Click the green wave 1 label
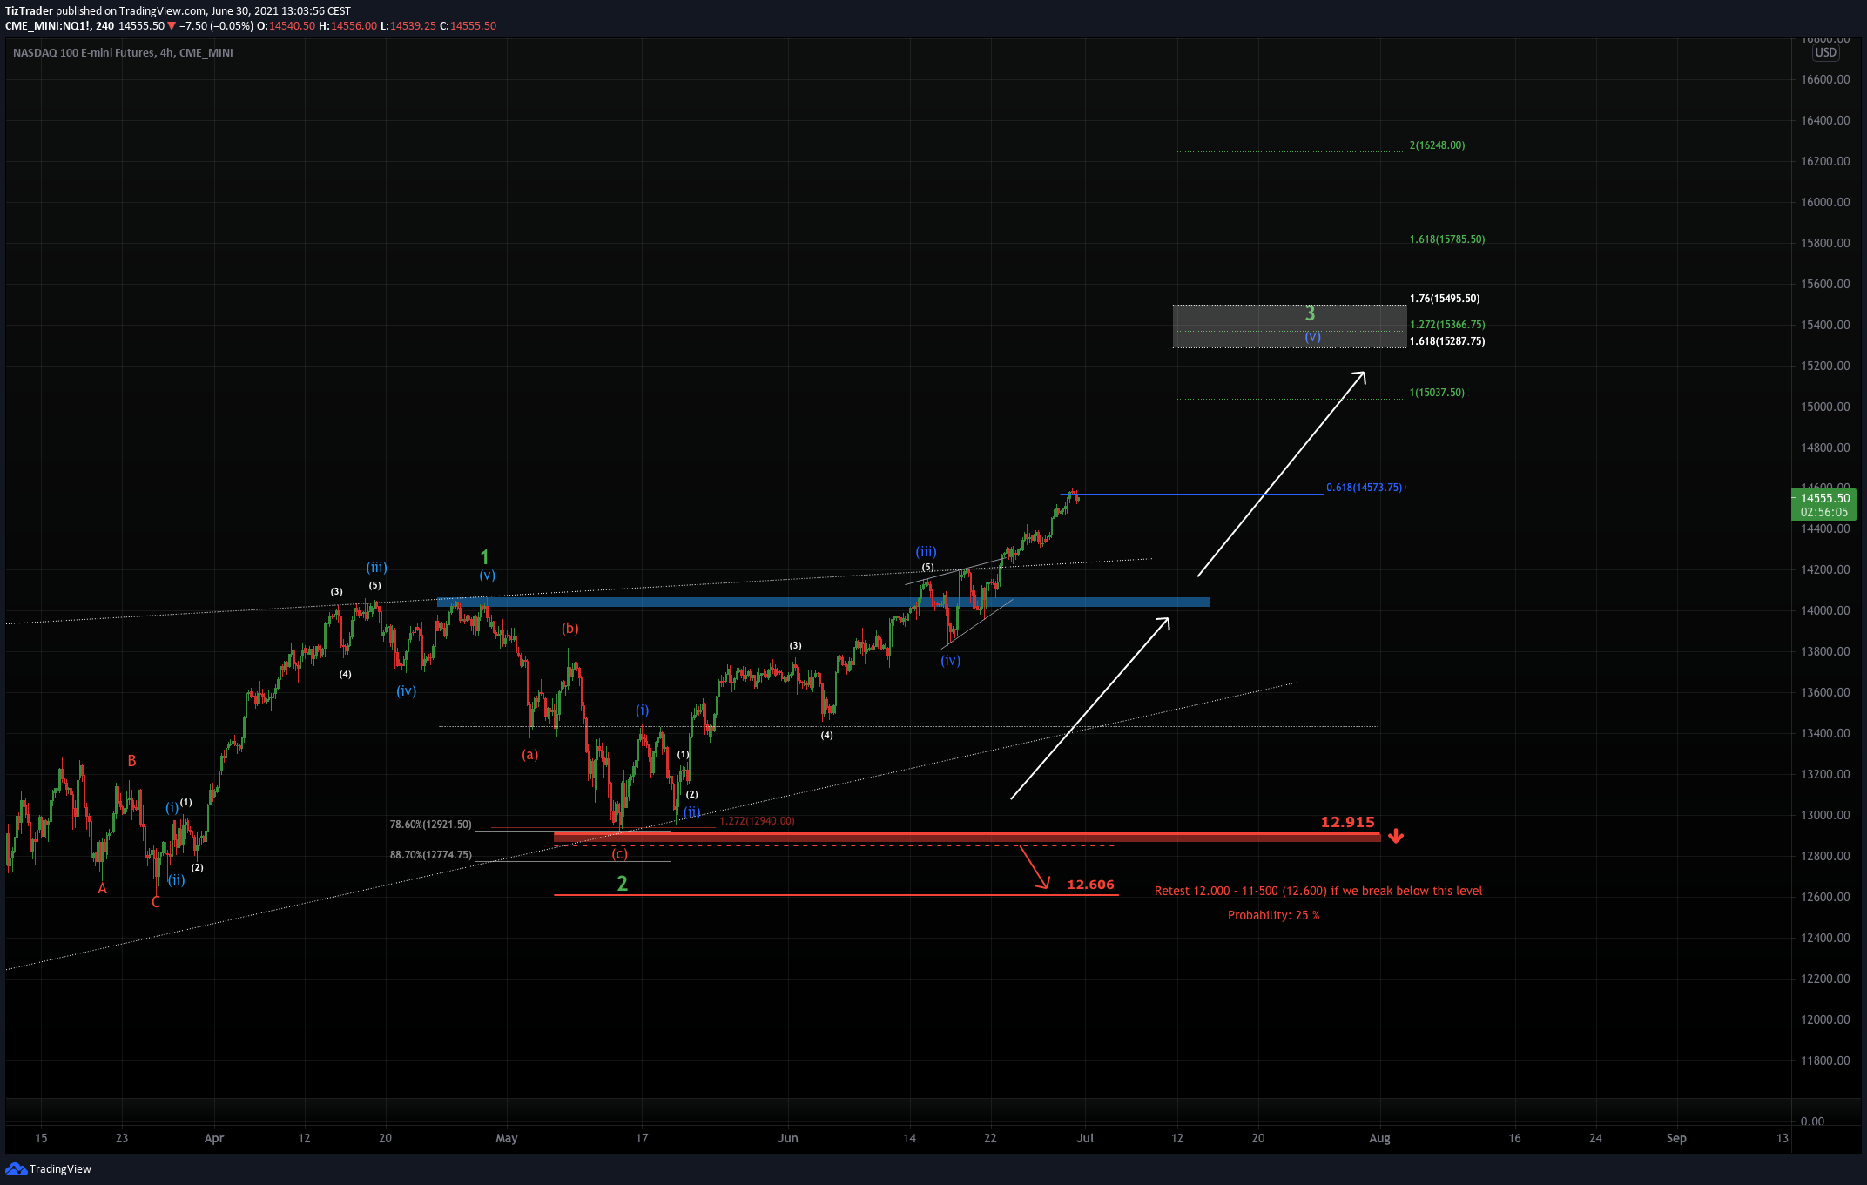This screenshot has height=1185, width=1867. pyautogui.click(x=485, y=556)
